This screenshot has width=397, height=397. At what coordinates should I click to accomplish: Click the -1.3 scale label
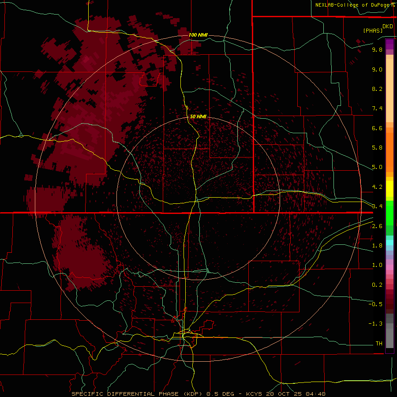pos(375,324)
